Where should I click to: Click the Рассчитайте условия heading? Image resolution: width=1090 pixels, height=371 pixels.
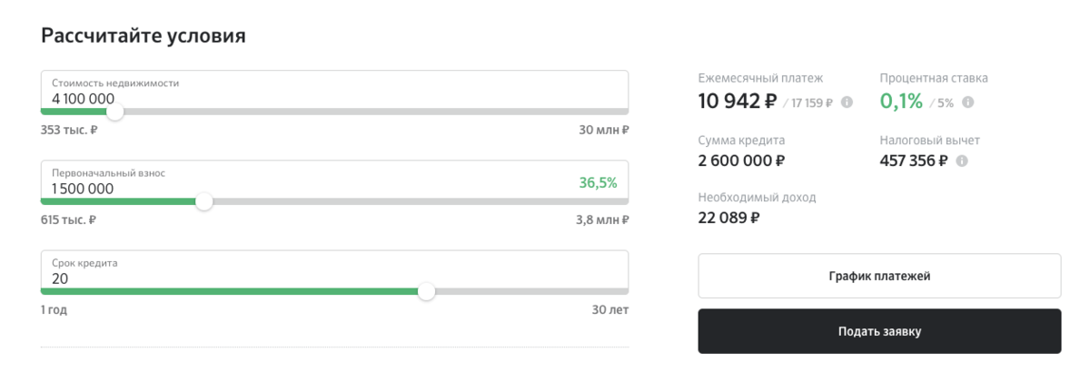(144, 36)
